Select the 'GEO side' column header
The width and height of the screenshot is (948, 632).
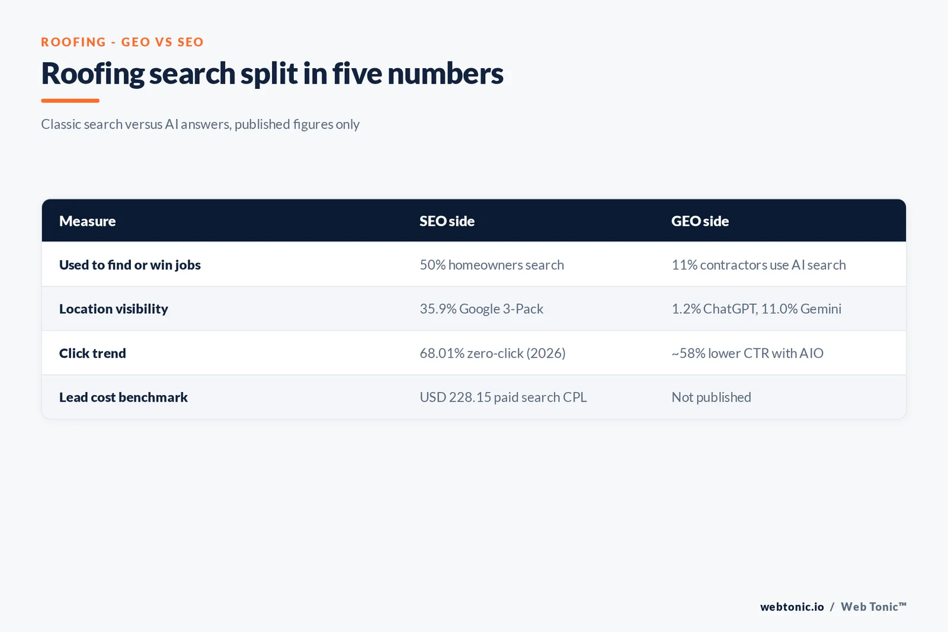click(700, 221)
